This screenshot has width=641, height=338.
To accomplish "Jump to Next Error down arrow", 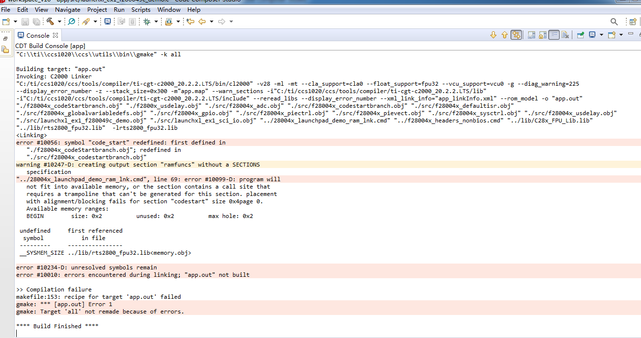I will click(493, 35).
